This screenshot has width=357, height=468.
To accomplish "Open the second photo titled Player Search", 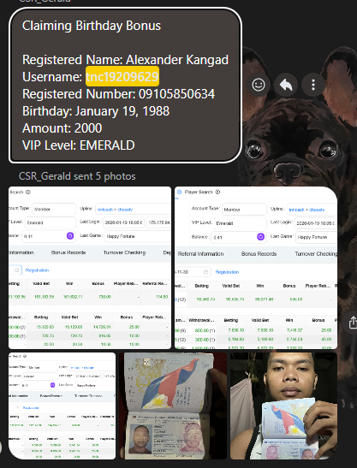I will point(256,268).
